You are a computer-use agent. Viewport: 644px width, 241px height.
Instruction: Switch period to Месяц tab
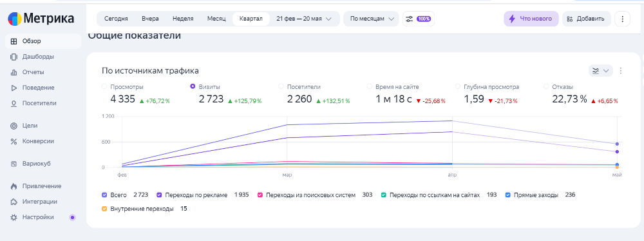pos(216,19)
